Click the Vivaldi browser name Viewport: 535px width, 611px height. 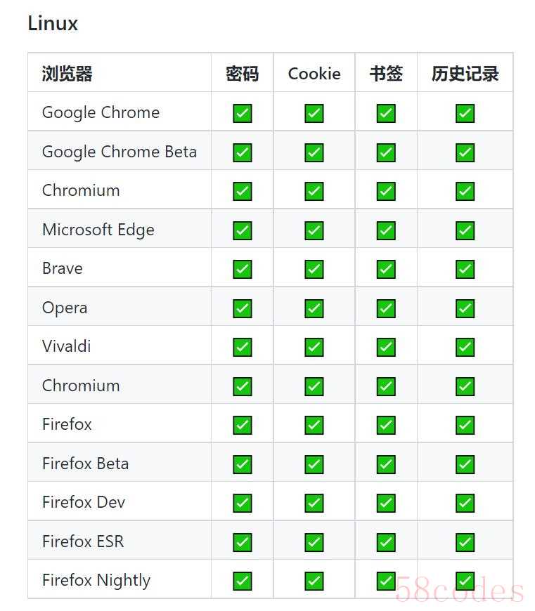point(66,346)
